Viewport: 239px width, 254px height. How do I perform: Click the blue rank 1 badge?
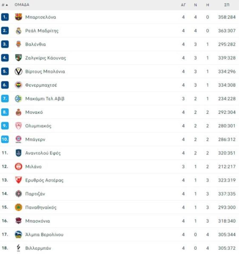(5, 17)
